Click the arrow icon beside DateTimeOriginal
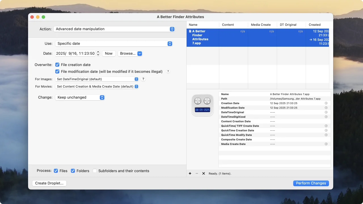Image resolution: width=363 pixels, height=204 pixels. click(326, 112)
